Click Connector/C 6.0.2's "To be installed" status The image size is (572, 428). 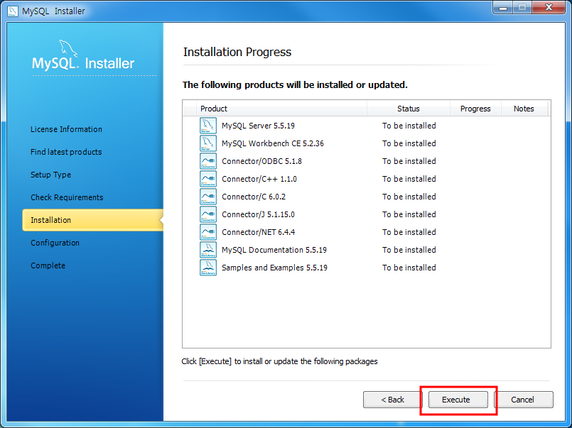pos(409,197)
